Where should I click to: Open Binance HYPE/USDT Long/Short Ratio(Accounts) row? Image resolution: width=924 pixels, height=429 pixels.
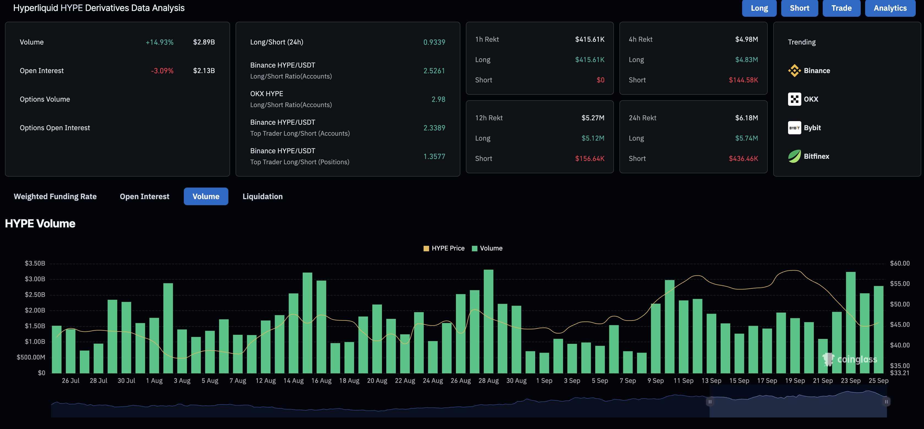coord(291,70)
